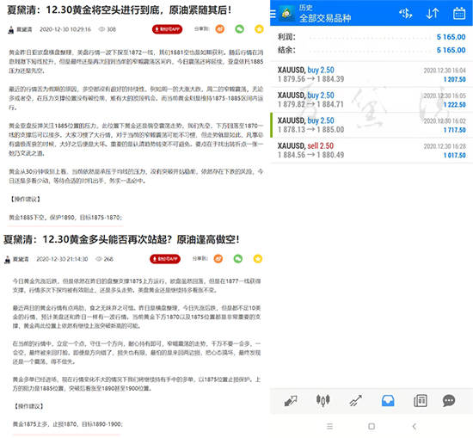Open the currency symbol filter icon

(405, 13)
